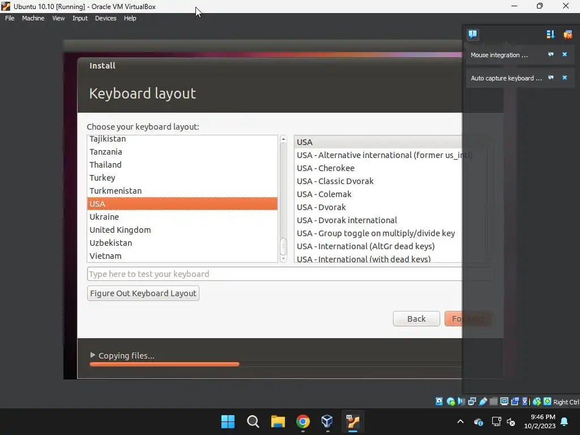Click the keyboard test input field
Image resolution: width=580 pixels, height=435 pixels.
289,274
